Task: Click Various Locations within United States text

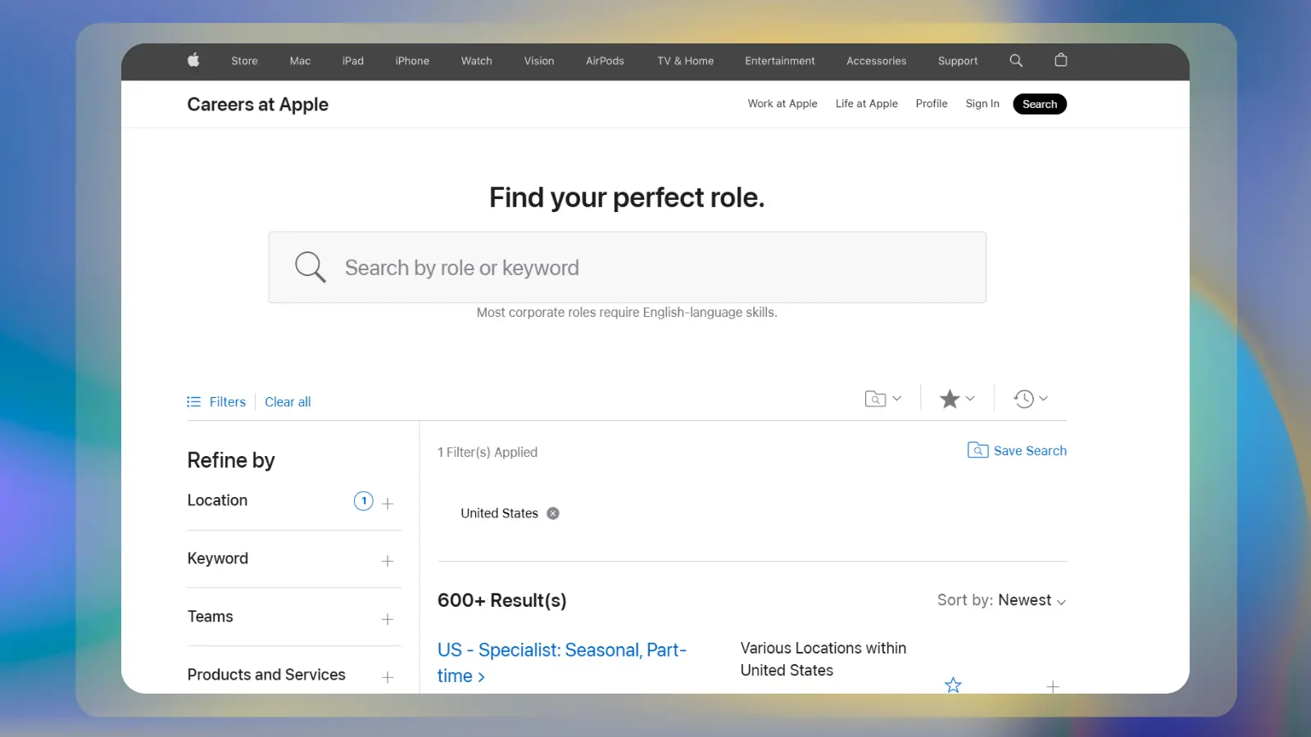Action: [823, 659]
